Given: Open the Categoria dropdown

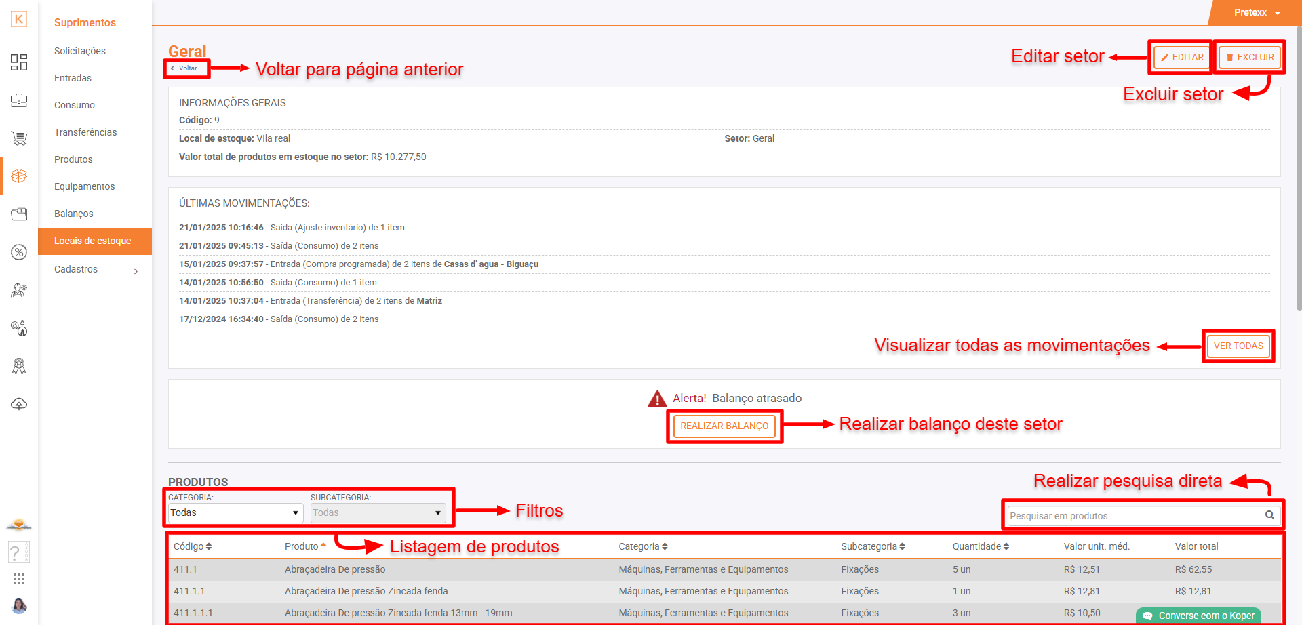Looking at the screenshot, I should pyautogui.click(x=235, y=513).
